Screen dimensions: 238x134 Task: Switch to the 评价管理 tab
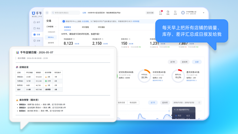click(x=85, y=27)
